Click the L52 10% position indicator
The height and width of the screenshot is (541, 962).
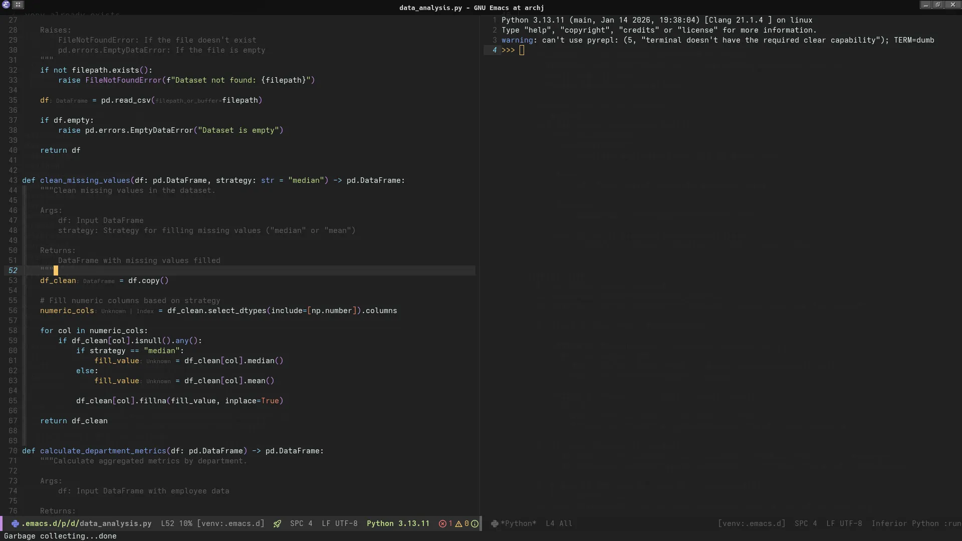[x=176, y=523]
